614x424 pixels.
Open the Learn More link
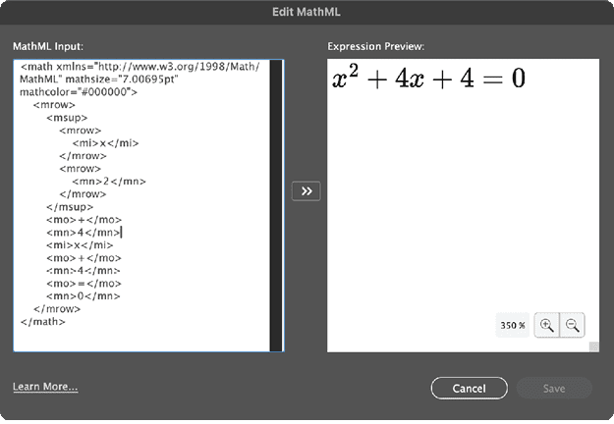(x=45, y=387)
